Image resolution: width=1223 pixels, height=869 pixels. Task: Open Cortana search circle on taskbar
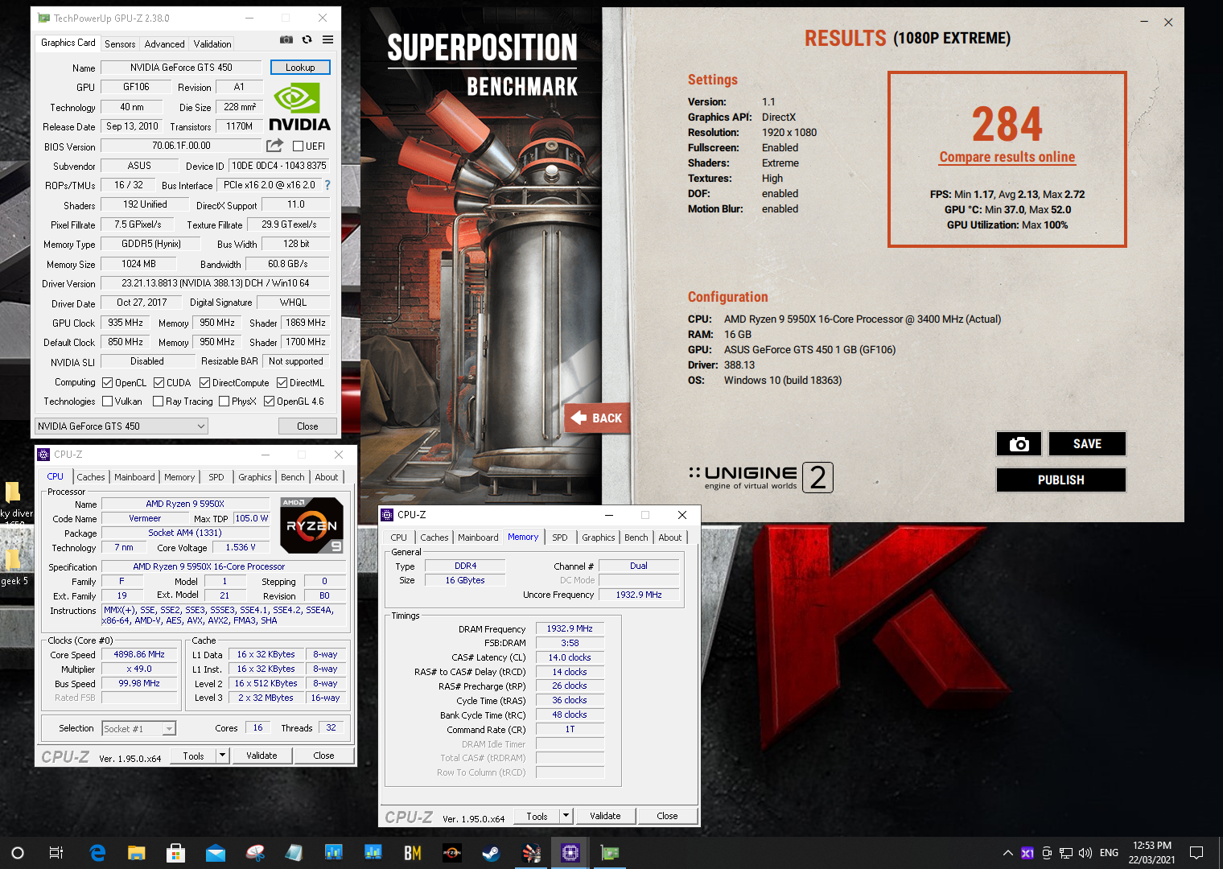[x=18, y=853]
